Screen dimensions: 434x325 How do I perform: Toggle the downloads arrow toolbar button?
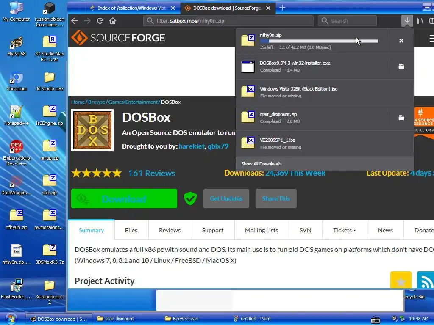pos(407,21)
